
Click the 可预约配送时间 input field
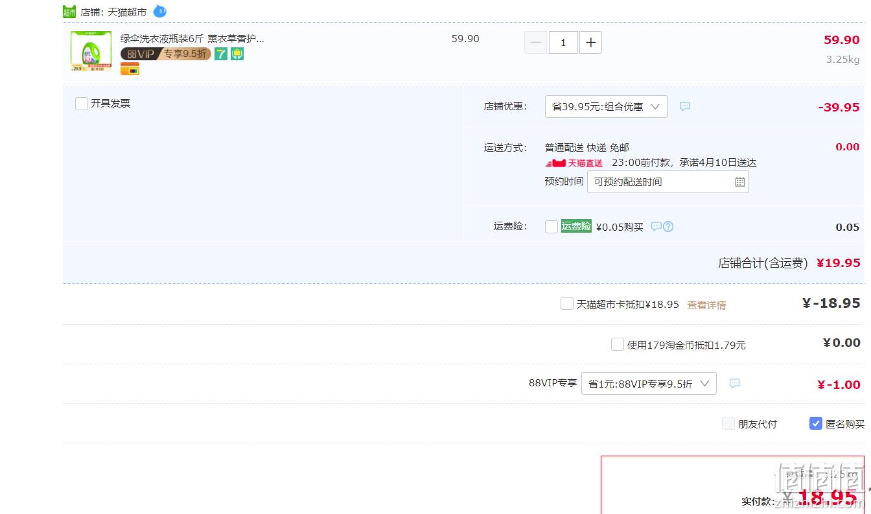coord(668,182)
